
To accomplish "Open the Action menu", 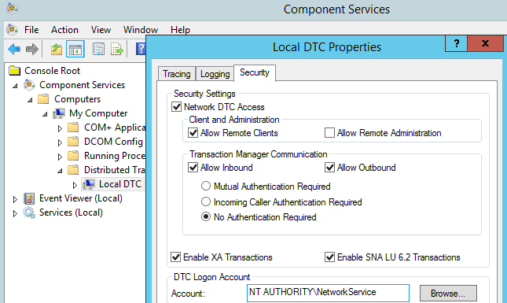I will click(64, 30).
